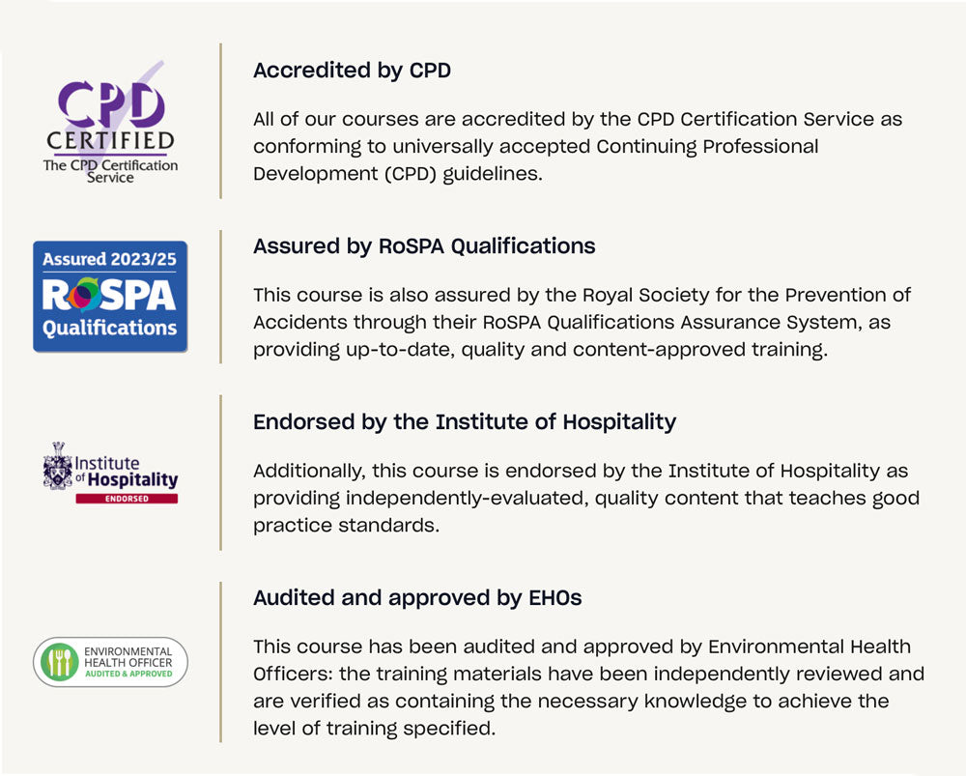
Task: Select the 'Assured 2023/25' label on the blue badge
Action: point(109,259)
